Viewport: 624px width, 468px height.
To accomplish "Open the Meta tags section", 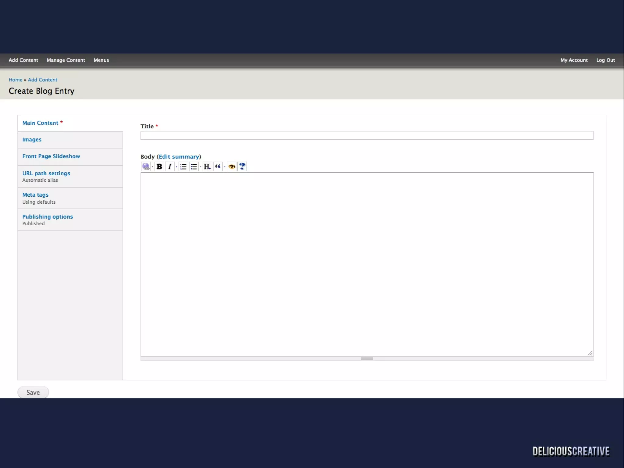I will point(35,195).
